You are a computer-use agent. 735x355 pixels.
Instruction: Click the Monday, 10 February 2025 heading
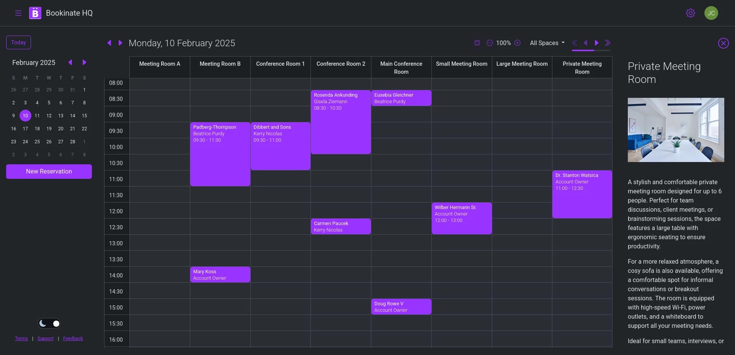(182, 43)
